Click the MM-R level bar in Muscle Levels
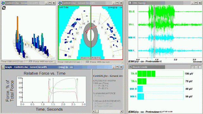 pyautogui.click(x=160, y=89)
